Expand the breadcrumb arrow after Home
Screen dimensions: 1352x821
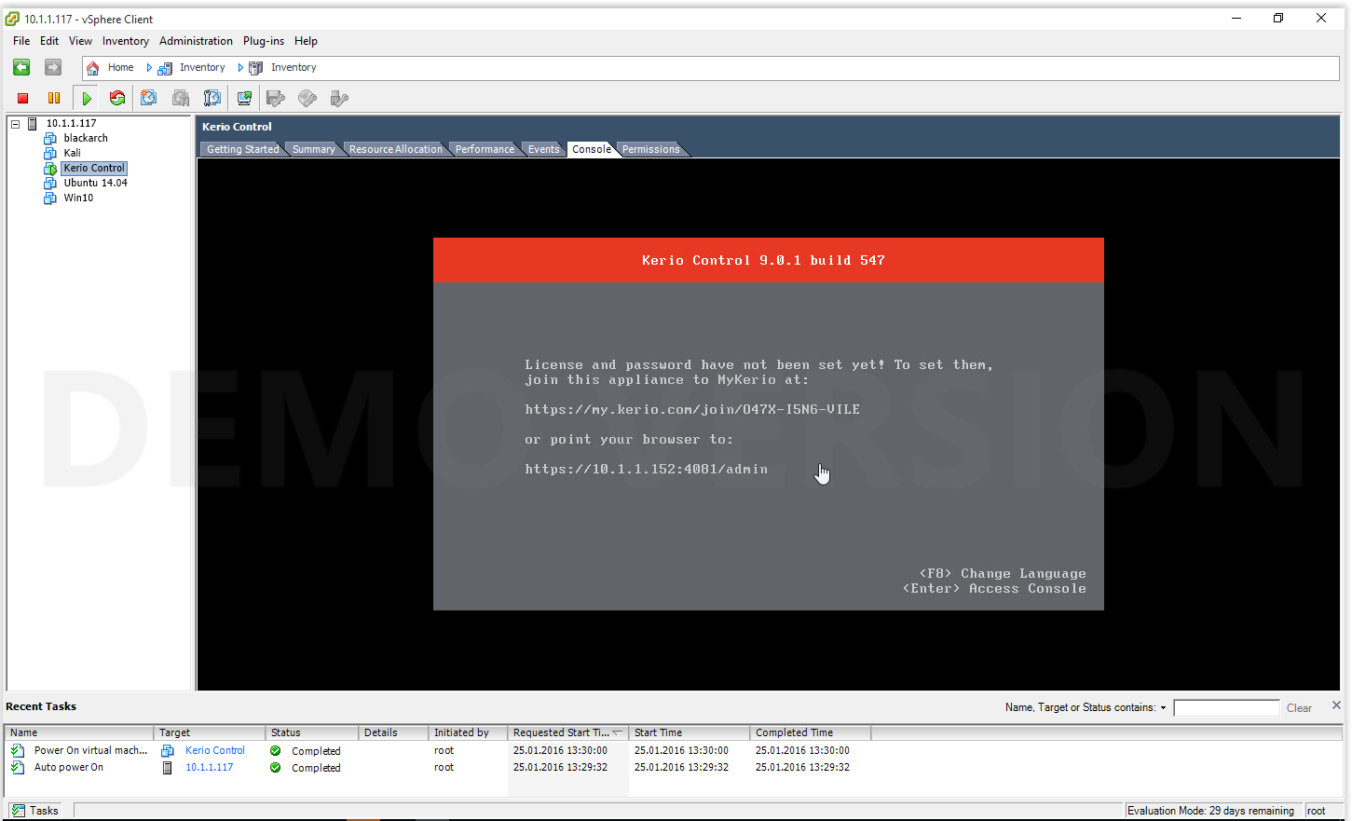(x=149, y=68)
